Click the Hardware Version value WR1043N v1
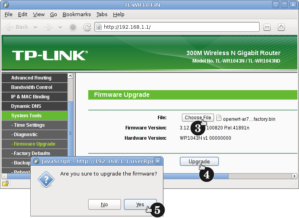299x218 pixels. 205,138
